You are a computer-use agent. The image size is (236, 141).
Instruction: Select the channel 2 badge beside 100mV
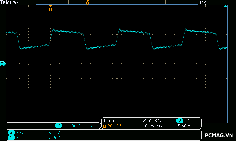coord(59,126)
